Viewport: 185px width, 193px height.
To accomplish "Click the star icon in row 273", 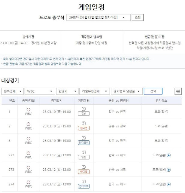I will tap(169, 170).
